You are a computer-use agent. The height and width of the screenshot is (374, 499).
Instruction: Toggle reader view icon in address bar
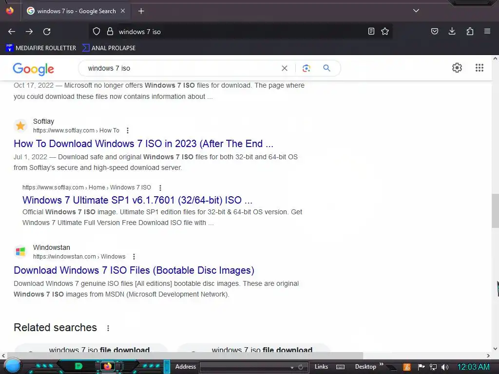[x=371, y=31]
